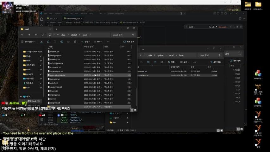
Task: Open the 보기 view dropdown in excel window
Action: point(98,42)
